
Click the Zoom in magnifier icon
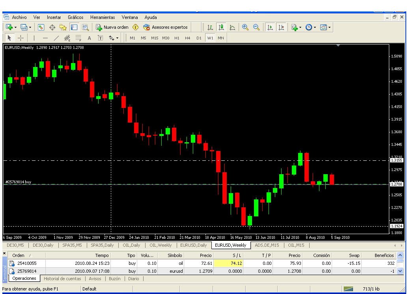[x=245, y=27]
